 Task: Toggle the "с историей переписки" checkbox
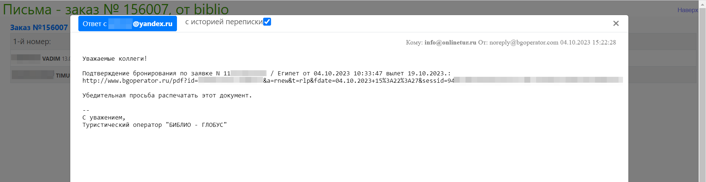[x=267, y=22]
